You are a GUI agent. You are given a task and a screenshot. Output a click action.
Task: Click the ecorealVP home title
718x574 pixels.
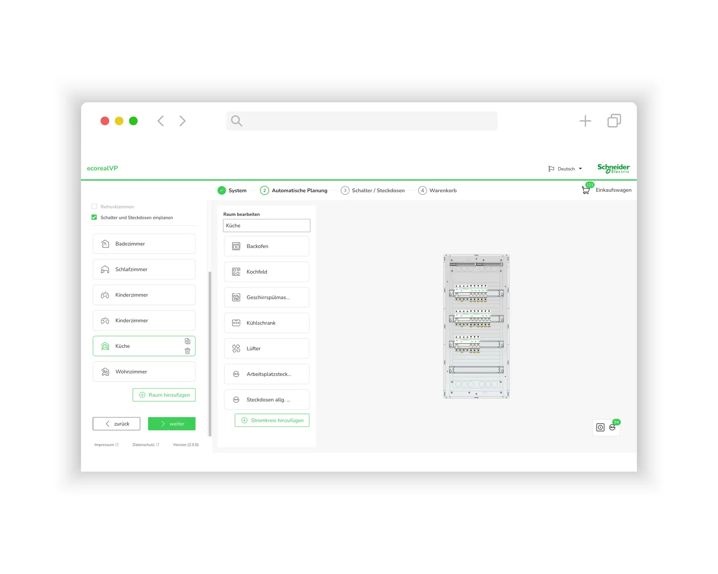(102, 168)
